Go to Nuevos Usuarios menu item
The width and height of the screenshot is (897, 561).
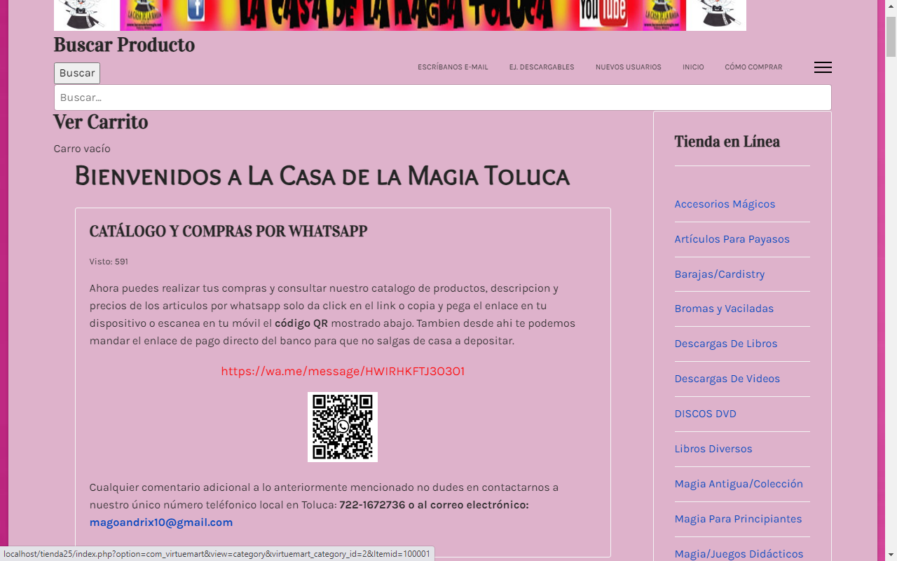click(629, 67)
